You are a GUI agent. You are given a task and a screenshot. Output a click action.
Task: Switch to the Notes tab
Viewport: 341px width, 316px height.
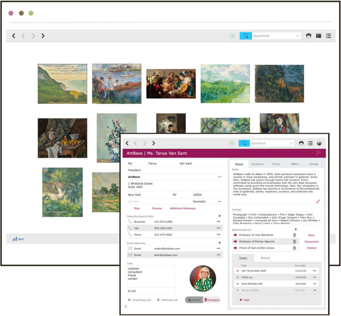(x=239, y=164)
